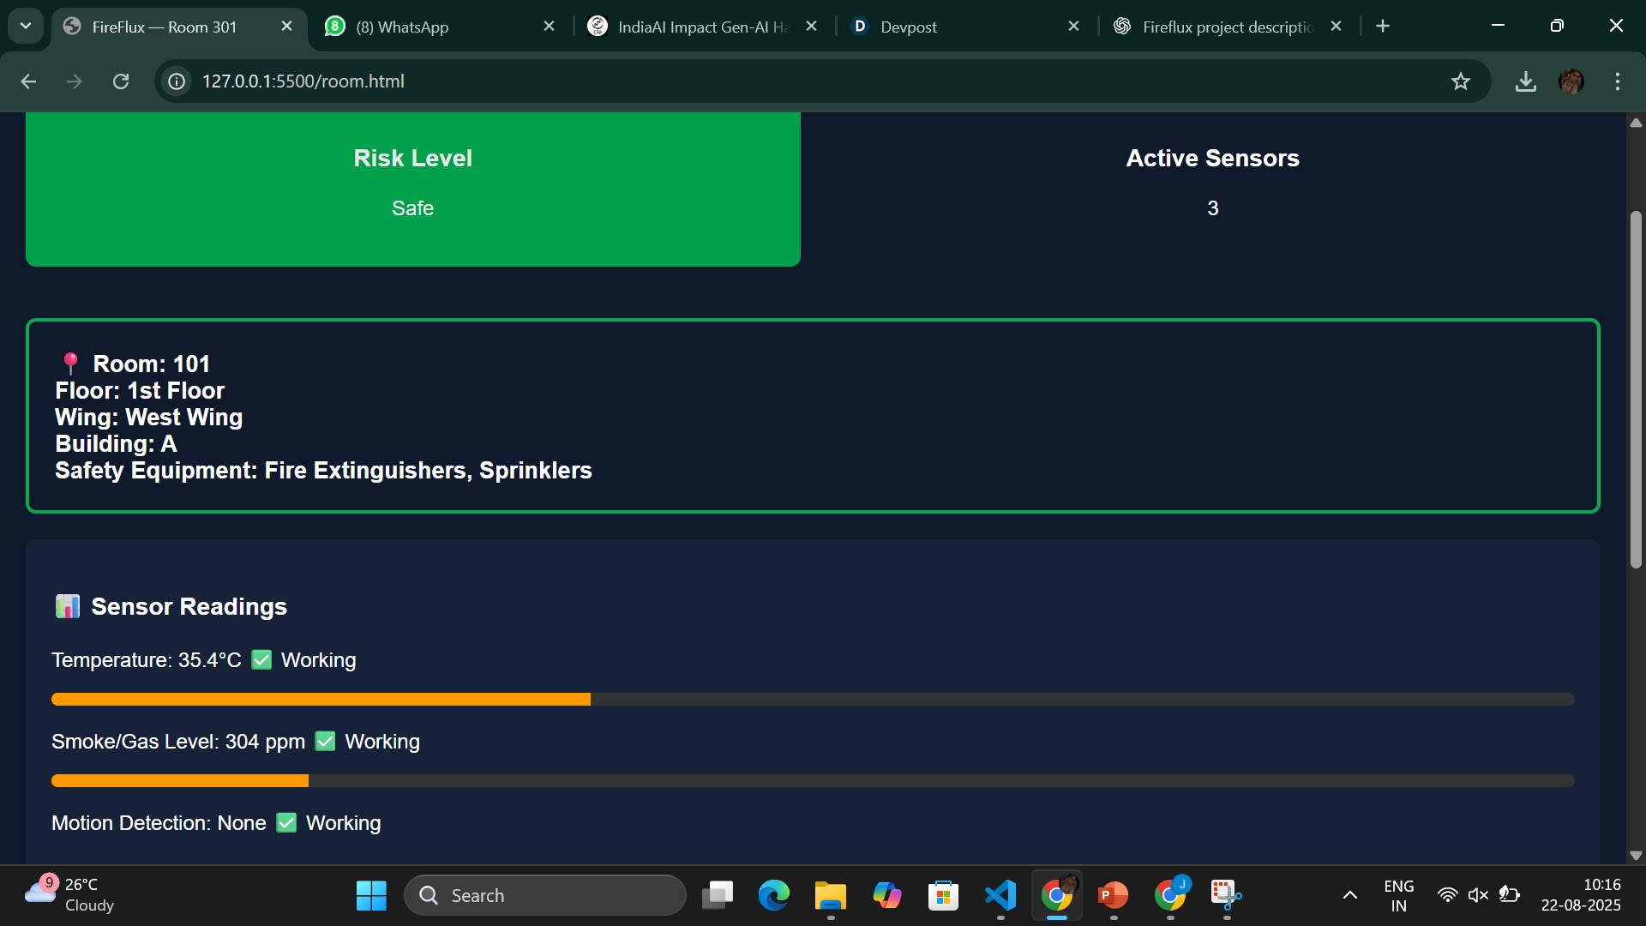Click the Temperature orange progress bar
1646x926 pixels.
321,700
